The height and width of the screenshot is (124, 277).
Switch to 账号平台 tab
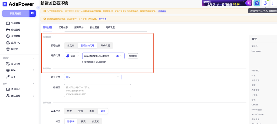point(79,27)
